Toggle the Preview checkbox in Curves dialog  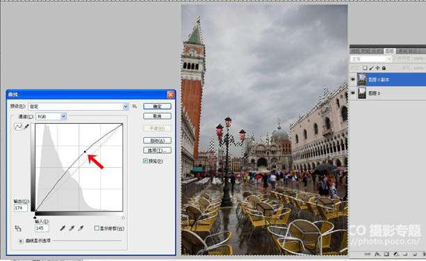[x=145, y=161]
